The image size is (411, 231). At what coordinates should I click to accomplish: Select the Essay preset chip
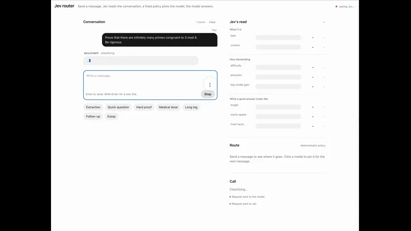click(111, 116)
